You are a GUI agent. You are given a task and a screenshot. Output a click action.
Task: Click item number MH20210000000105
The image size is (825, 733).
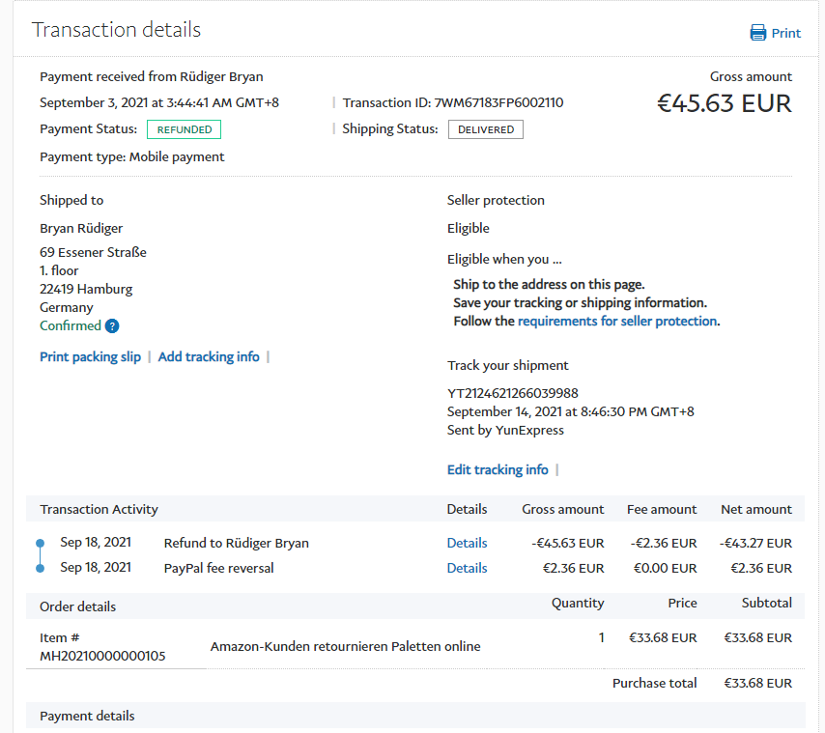pyautogui.click(x=102, y=656)
